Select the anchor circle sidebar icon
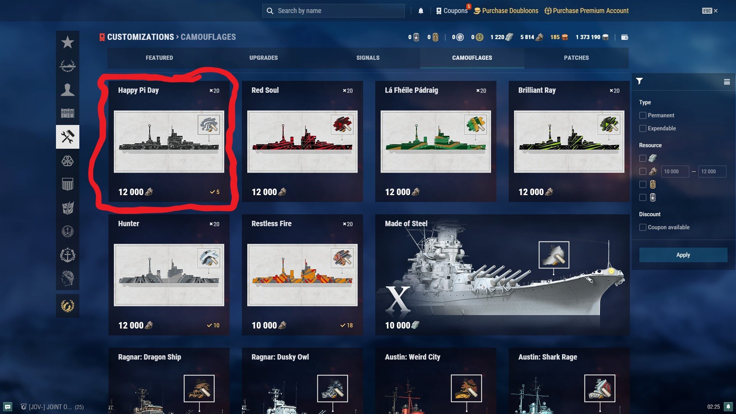 (67, 232)
